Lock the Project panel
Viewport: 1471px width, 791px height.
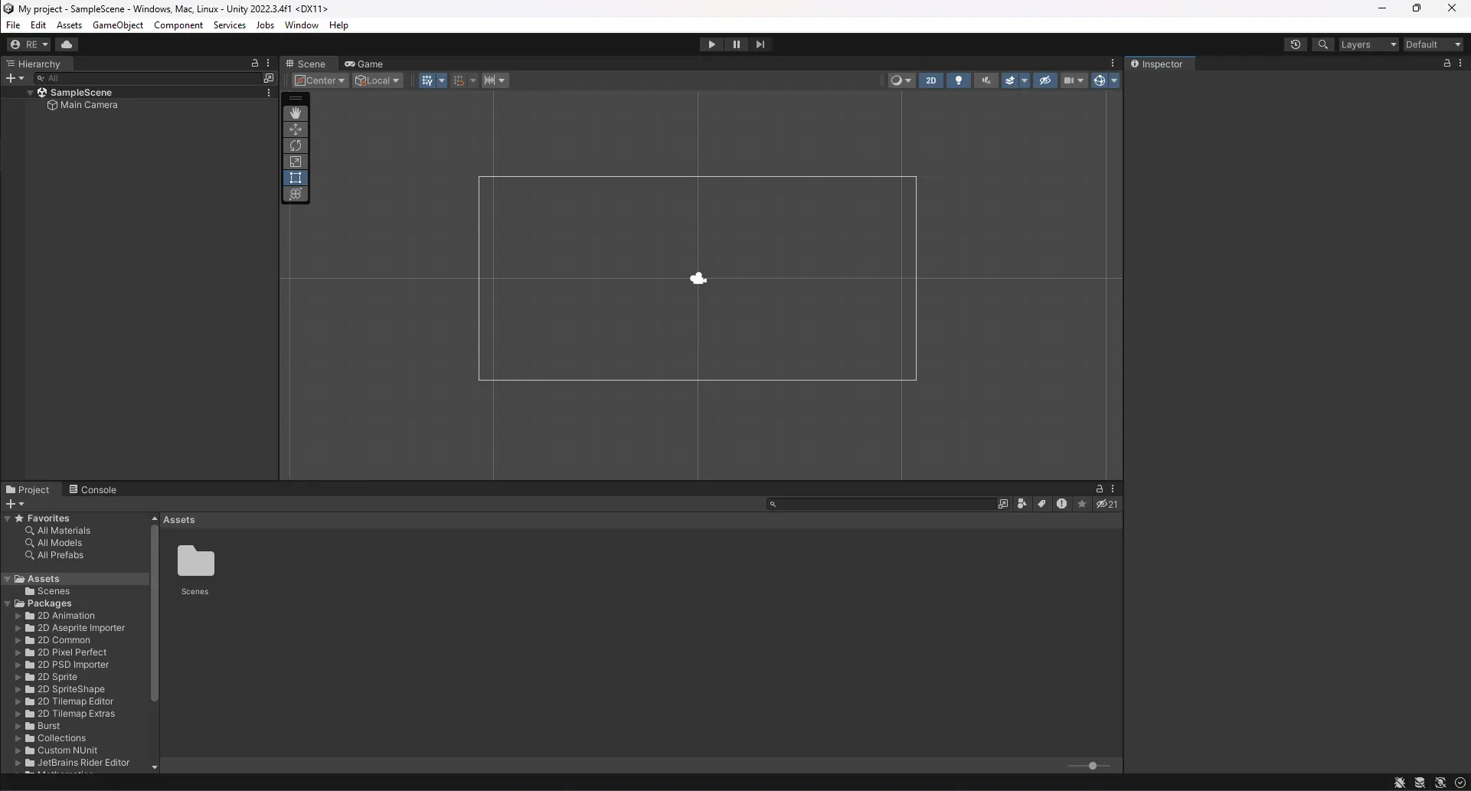[x=1099, y=489]
